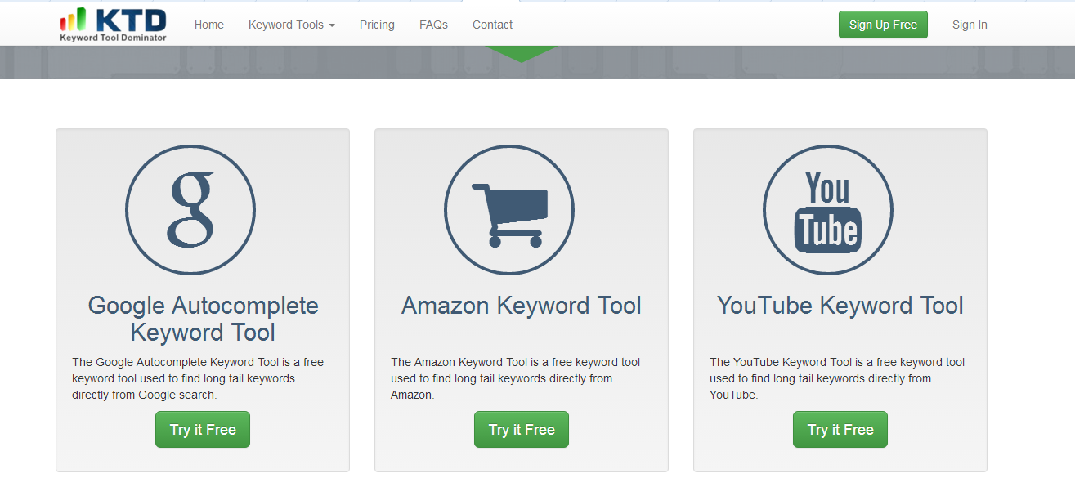Expand the Keyword Tools dropdown menu
1075x487 pixels.
(x=292, y=25)
